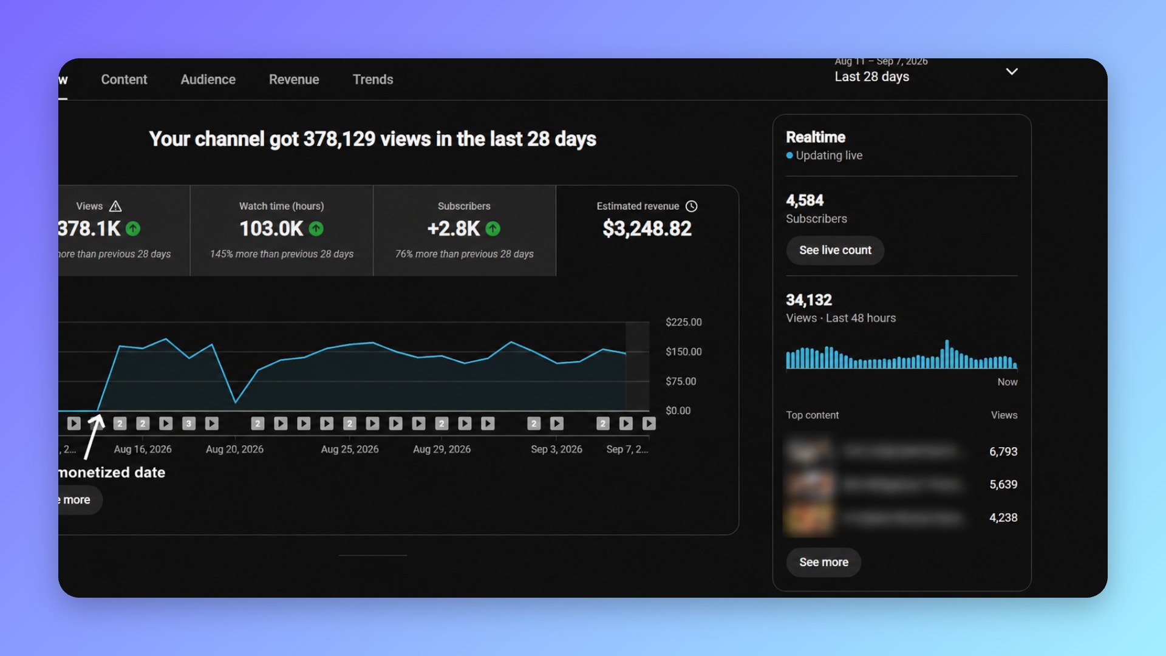Open the top content thumbnail with 4,238 views

tap(809, 518)
